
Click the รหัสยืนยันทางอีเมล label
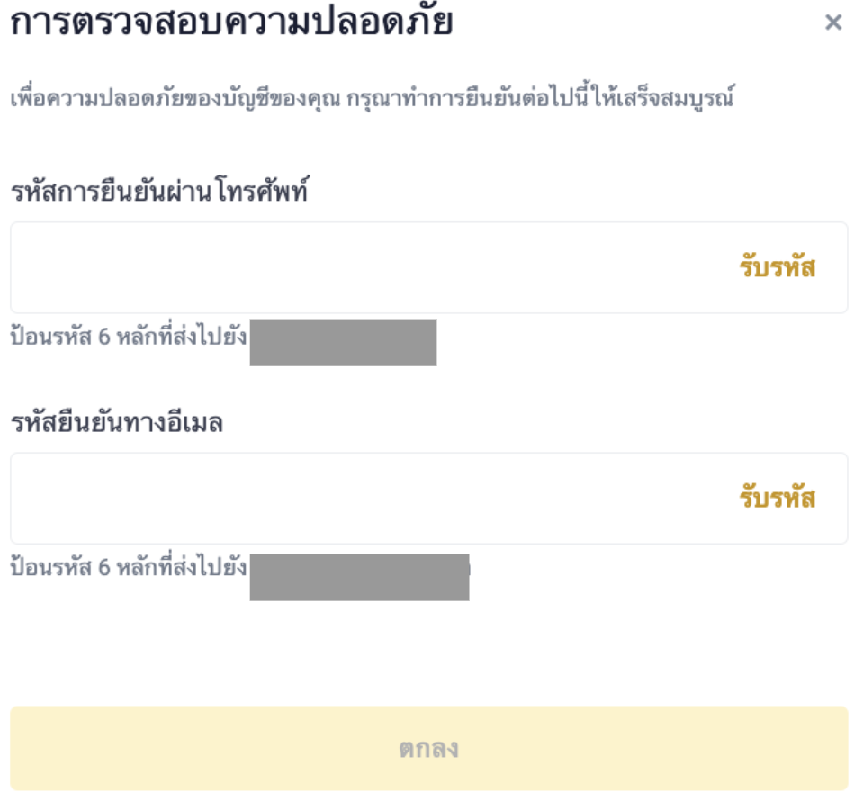(x=117, y=422)
